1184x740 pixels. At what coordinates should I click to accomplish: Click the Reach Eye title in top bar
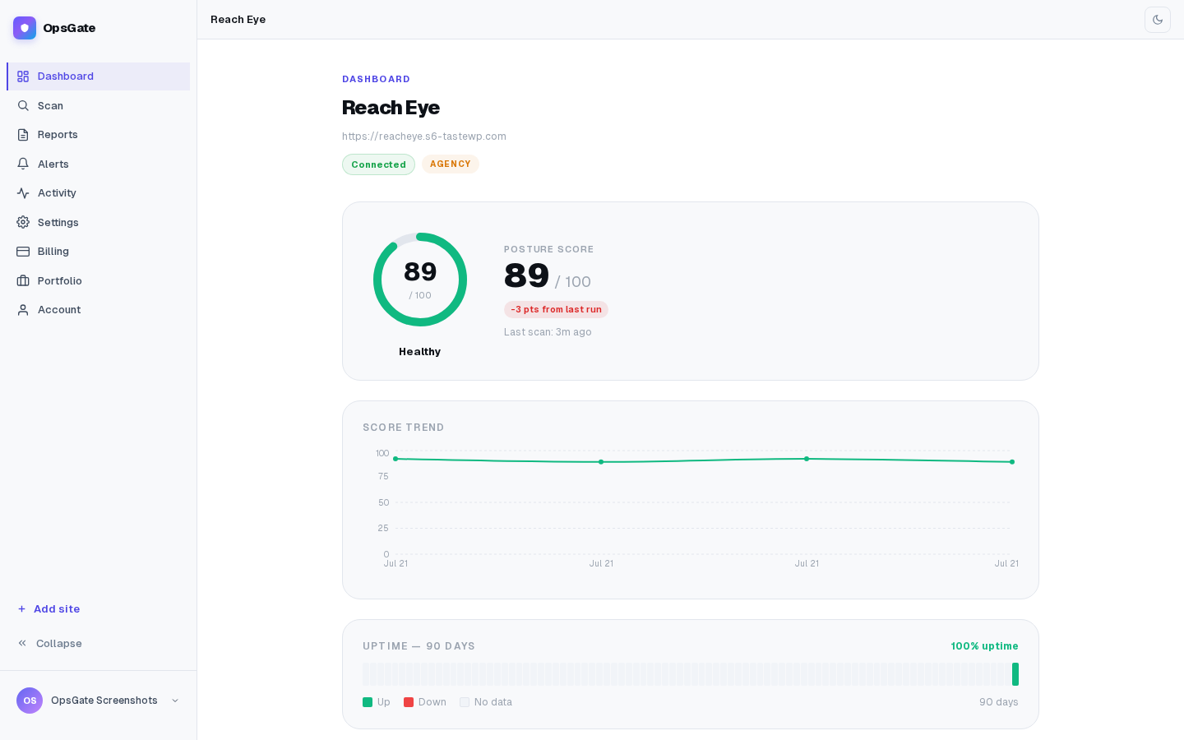click(238, 20)
